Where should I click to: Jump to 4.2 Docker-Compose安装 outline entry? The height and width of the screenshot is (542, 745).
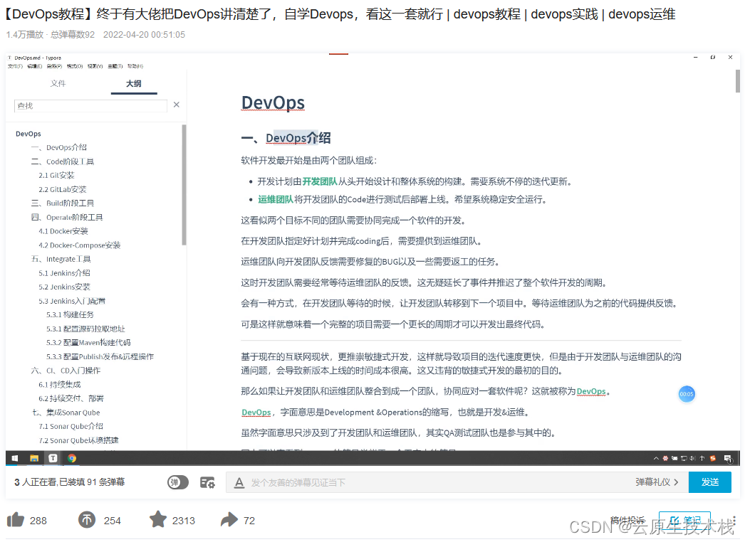pyautogui.click(x=79, y=245)
